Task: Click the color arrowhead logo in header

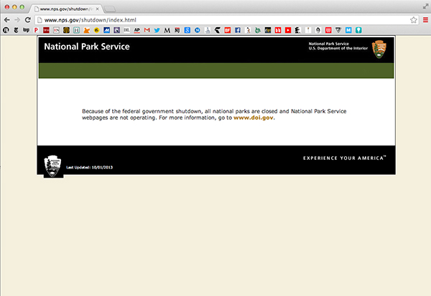Action: coord(379,49)
